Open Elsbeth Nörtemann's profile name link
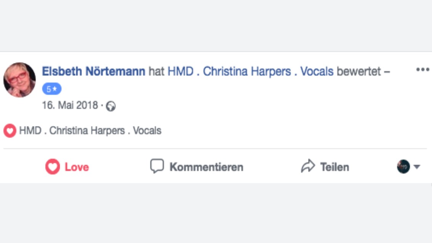Screen dimensions: 432x243 (93, 71)
